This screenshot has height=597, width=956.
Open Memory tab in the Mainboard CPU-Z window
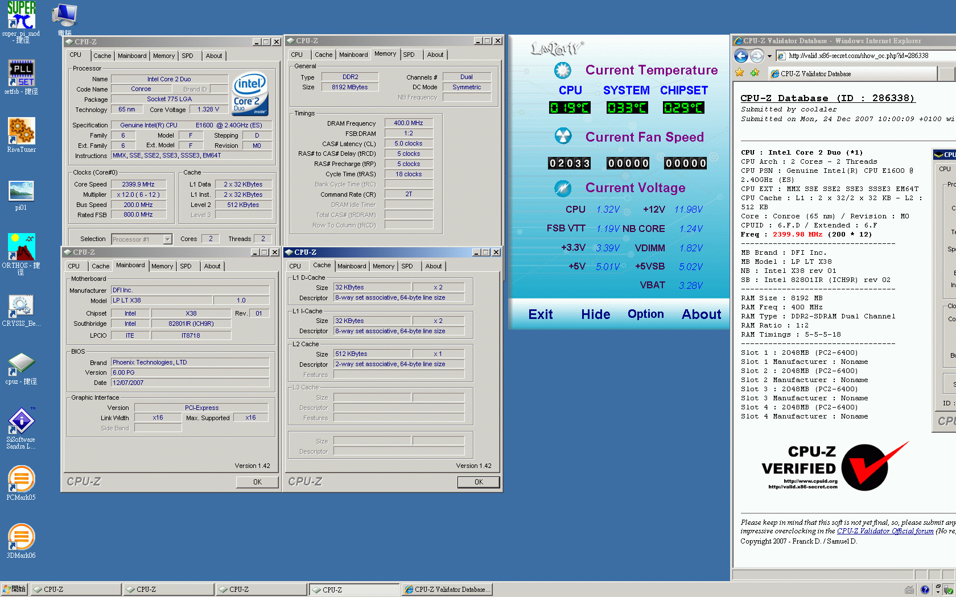pos(162,266)
